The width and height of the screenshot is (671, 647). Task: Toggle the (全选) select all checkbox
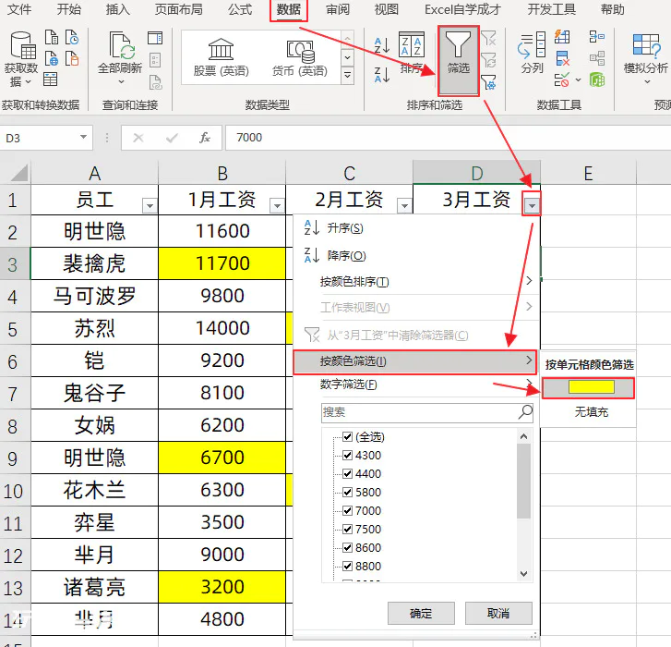(x=347, y=436)
